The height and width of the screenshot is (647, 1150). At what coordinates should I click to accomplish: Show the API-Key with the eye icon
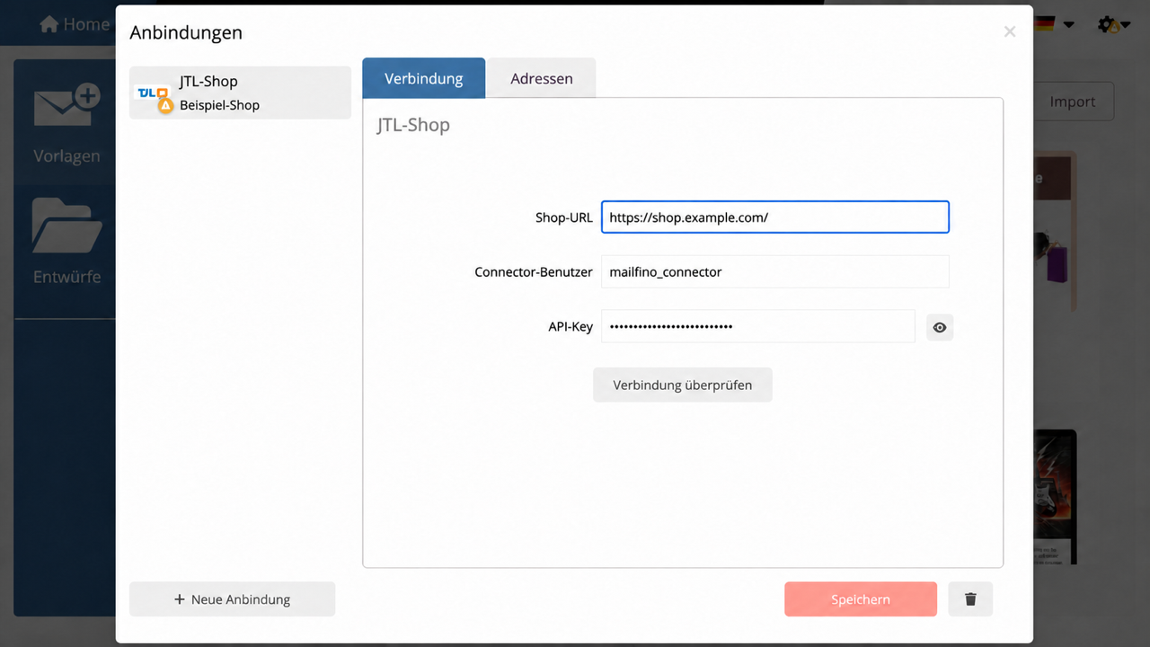(940, 328)
